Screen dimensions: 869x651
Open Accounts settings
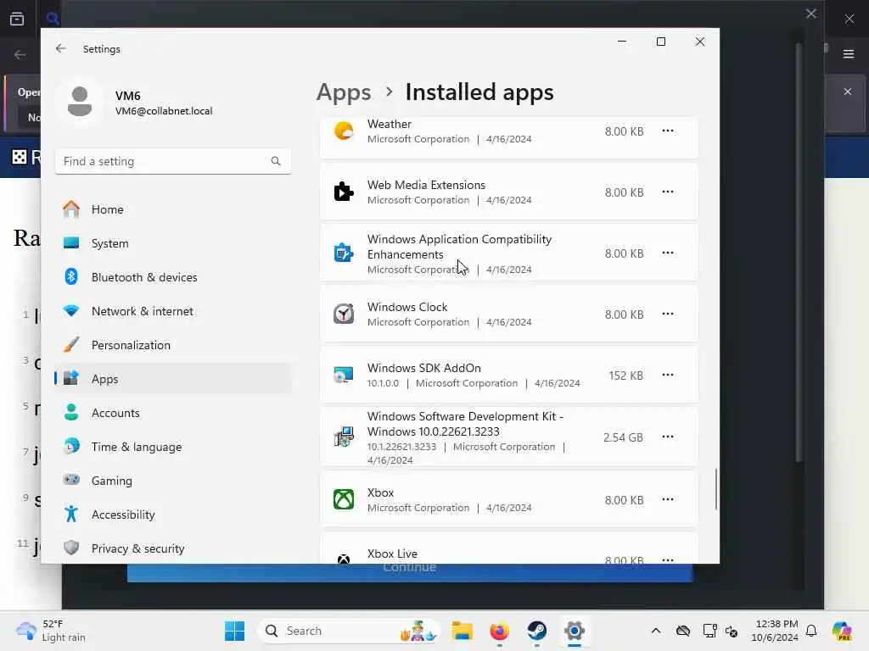(x=173, y=413)
